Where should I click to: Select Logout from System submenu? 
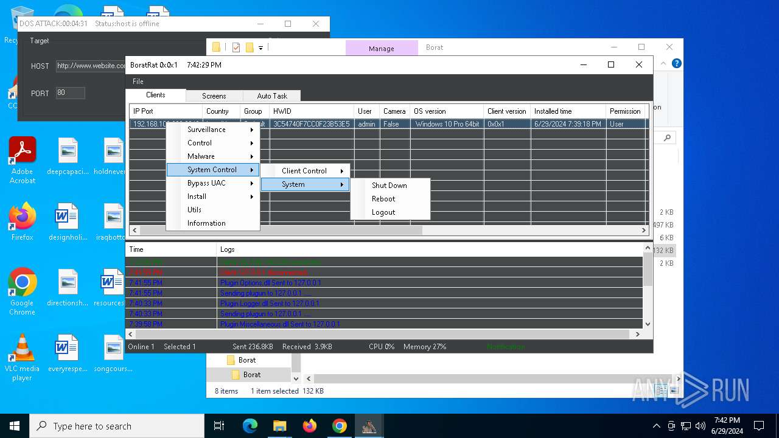390,212
